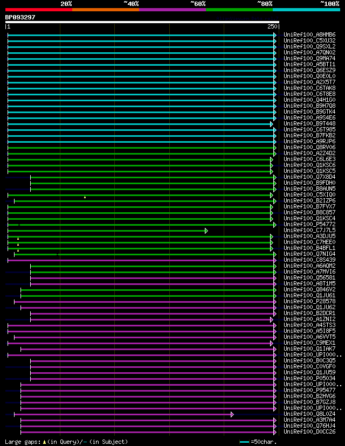Select the UniRef100_Q1KSC6 label

309,165
